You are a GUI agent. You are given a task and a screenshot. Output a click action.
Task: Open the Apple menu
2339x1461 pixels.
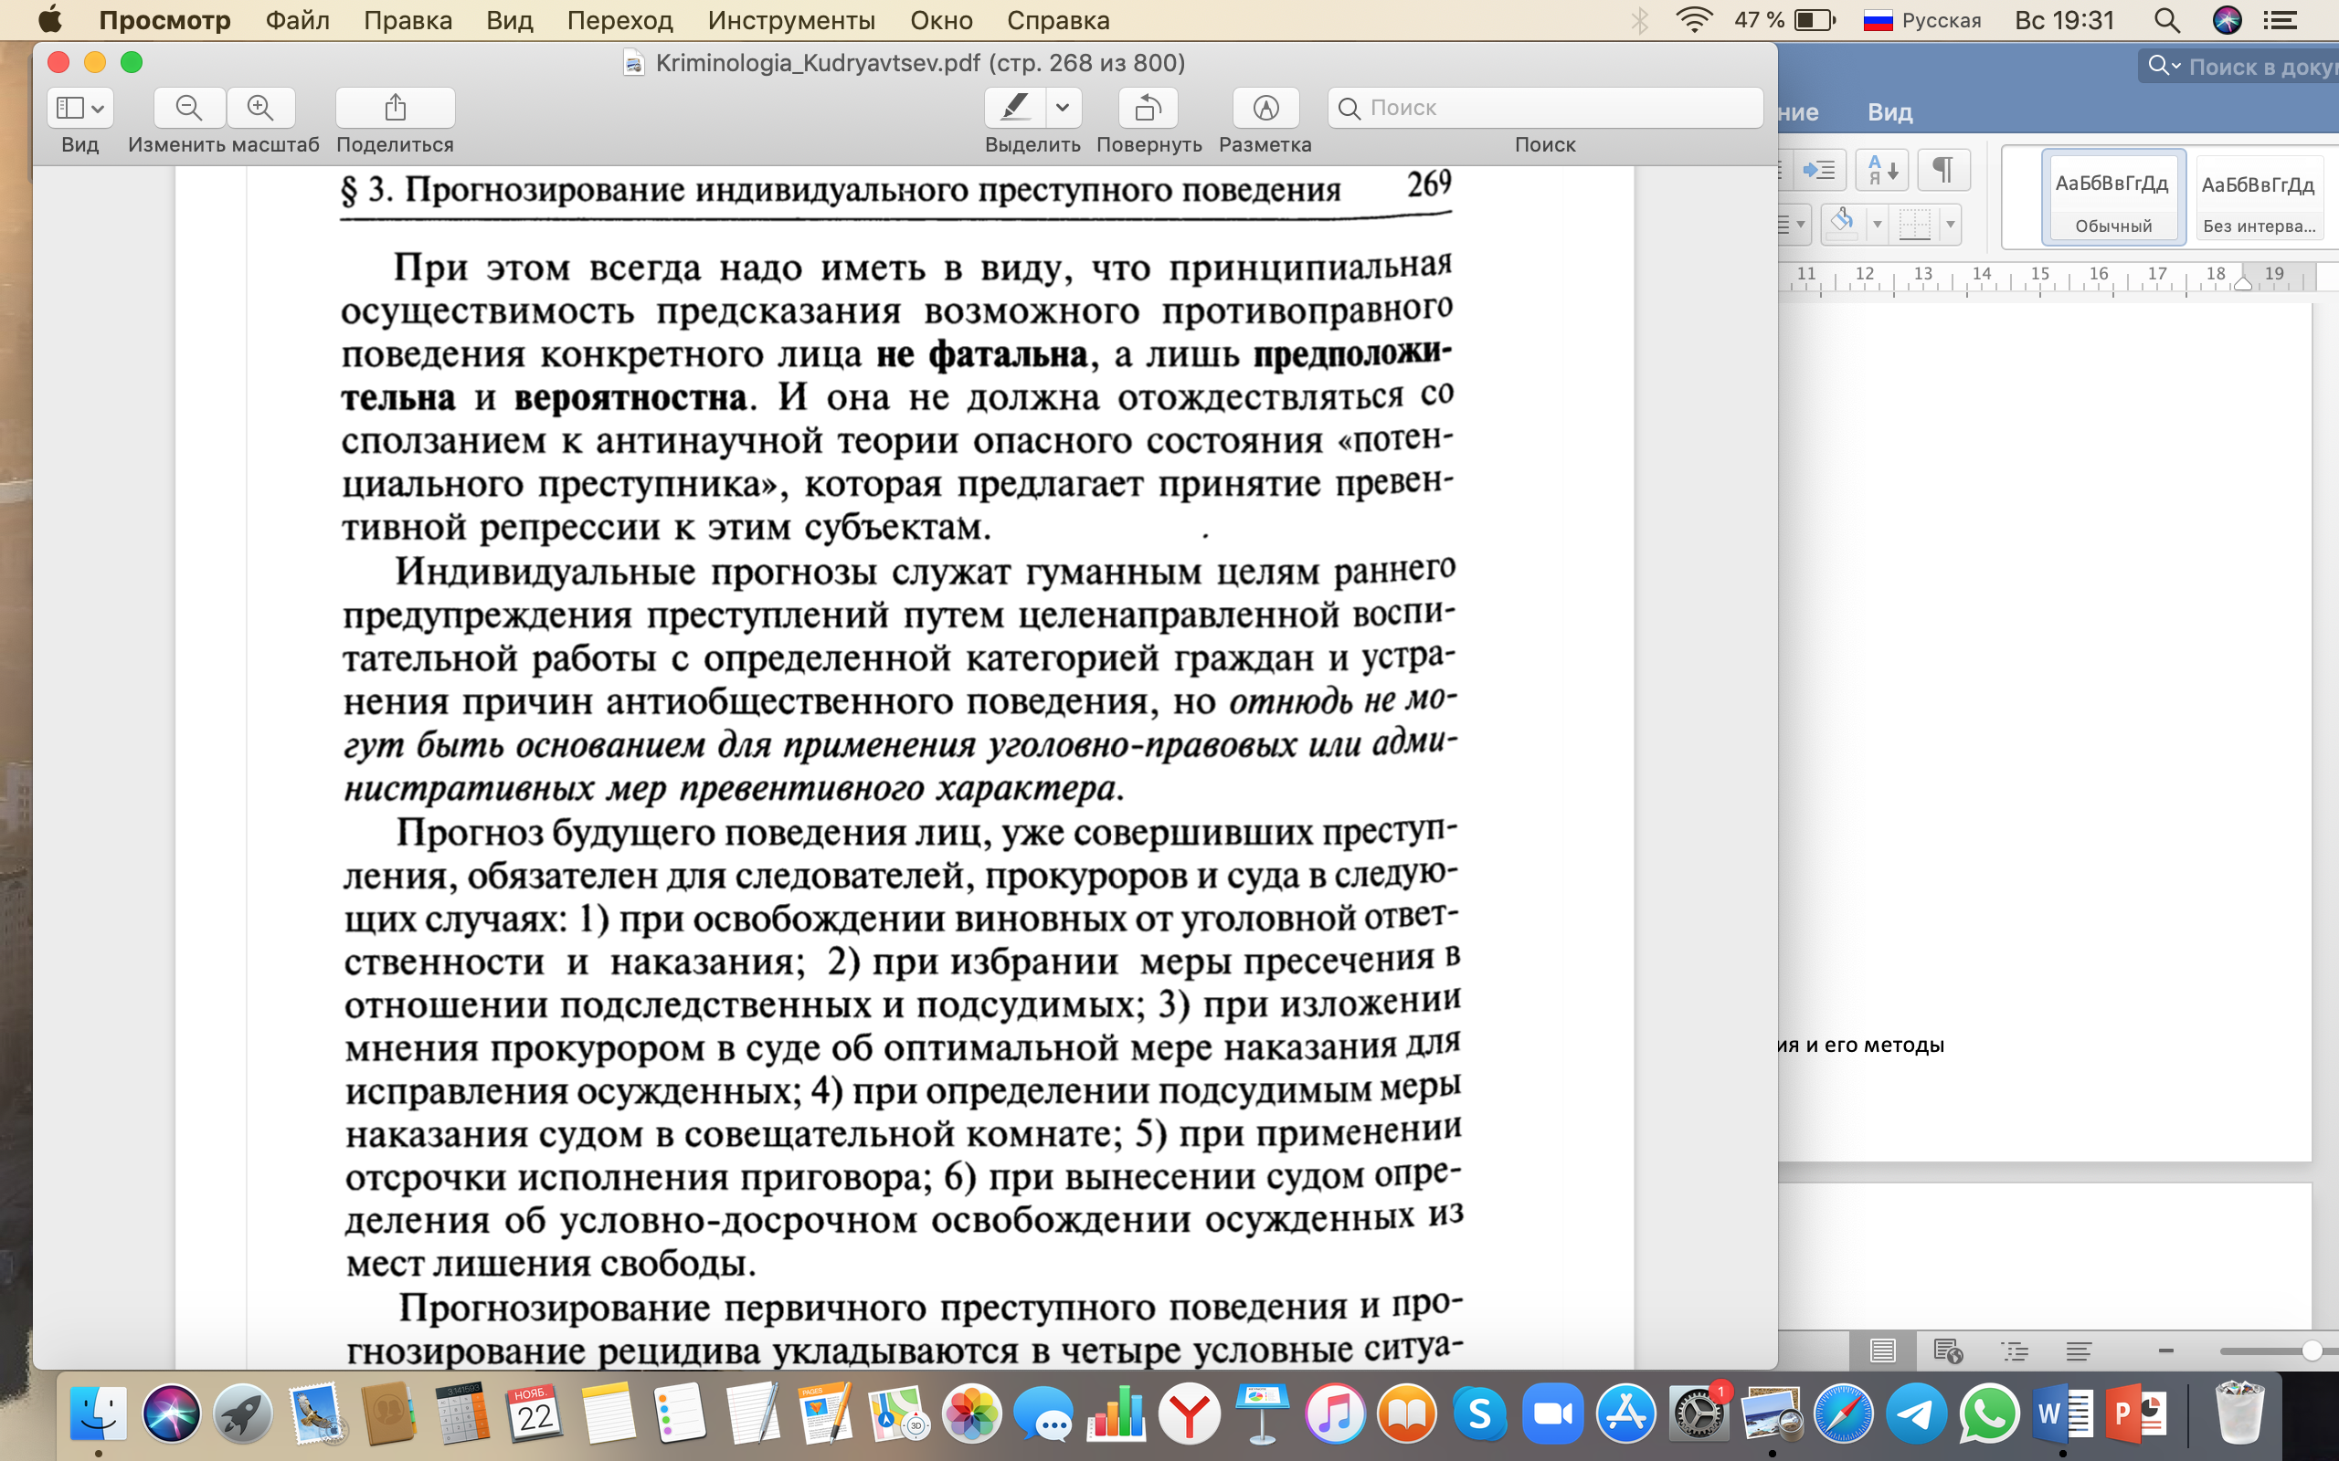[50, 19]
